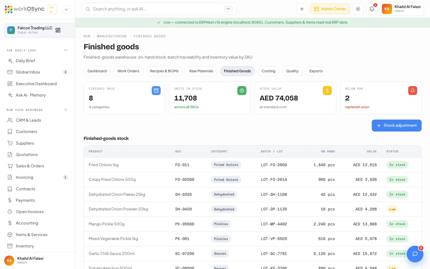Open Admin Center
The height and width of the screenshot is (269, 430).
tap(330, 9)
